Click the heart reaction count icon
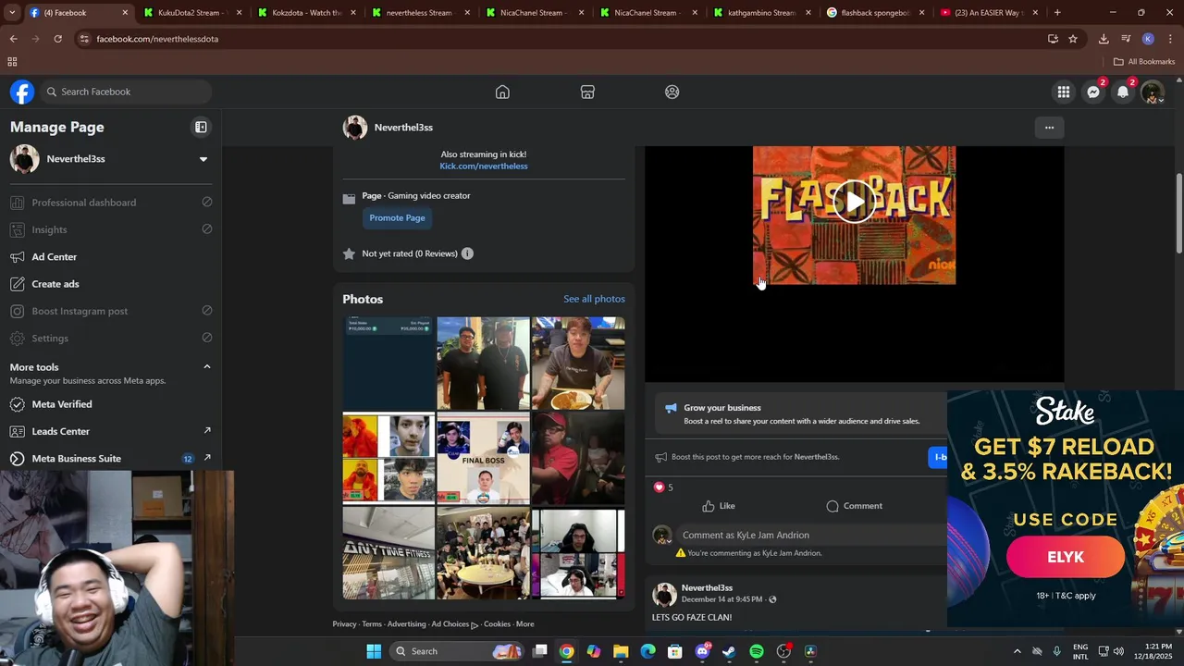Viewport: 1184px width, 666px height. (659, 487)
